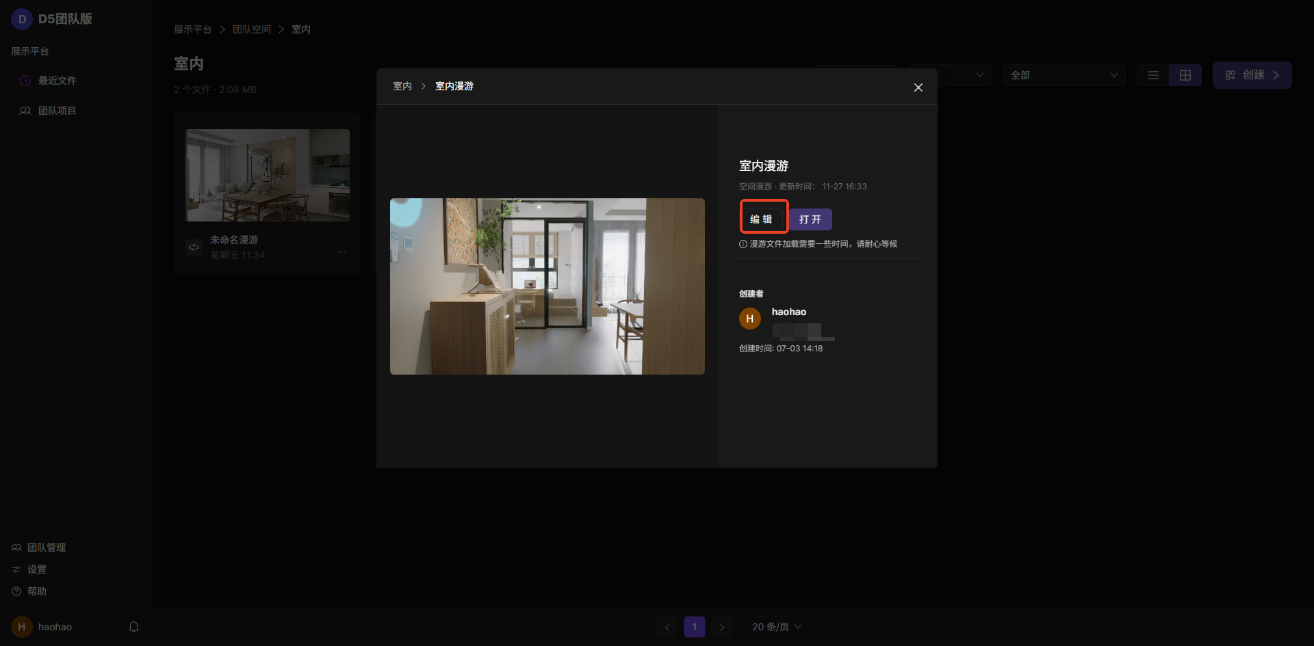Click the indoor breadcrumb in dialog
The height and width of the screenshot is (646, 1314).
pyautogui.click(x=402, y=86)
